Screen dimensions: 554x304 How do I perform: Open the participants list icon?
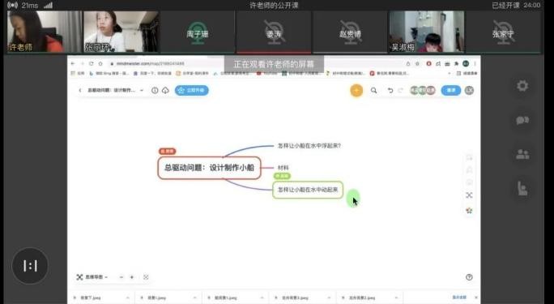(522, 154)
